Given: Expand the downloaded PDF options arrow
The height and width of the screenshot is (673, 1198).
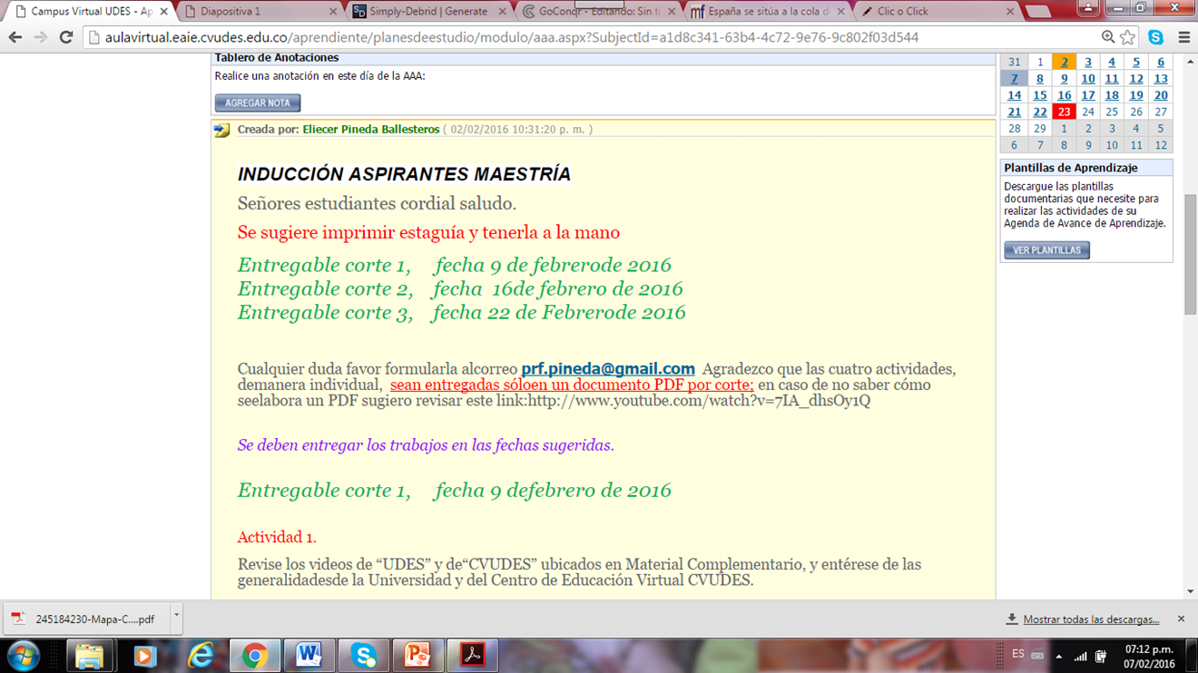Looking at the screenshot, I should coord(176,618).
